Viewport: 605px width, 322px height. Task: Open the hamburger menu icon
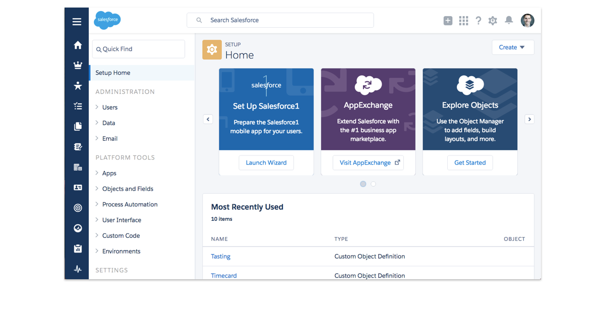click(x=77, y=22)
